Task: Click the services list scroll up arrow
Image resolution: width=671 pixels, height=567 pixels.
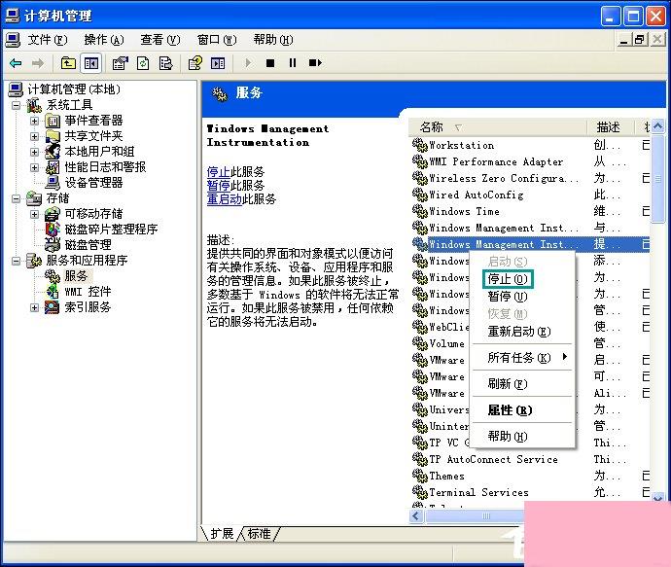Action: tap(658, 126)
